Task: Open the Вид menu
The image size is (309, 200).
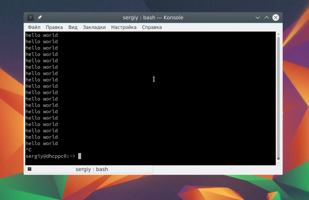Action: pos(73,27)
